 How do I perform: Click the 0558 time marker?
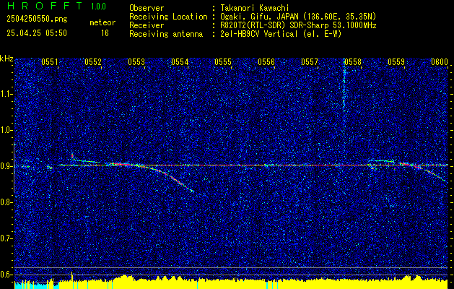pyautogui.click(x=353, y=62)
